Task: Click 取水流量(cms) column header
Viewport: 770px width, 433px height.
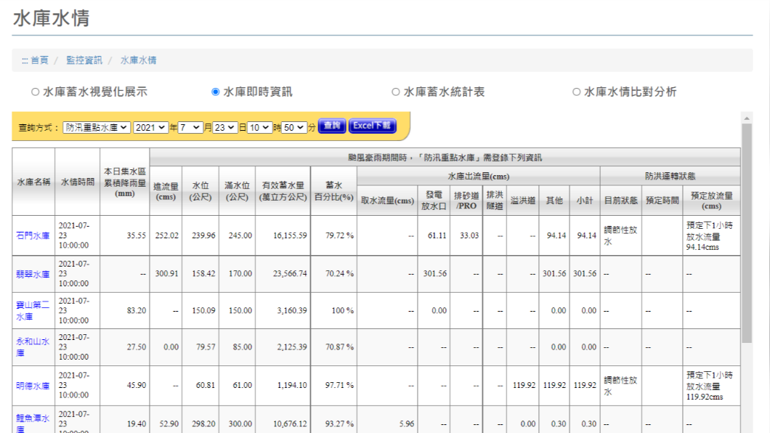Action: [x=387, y=201]
